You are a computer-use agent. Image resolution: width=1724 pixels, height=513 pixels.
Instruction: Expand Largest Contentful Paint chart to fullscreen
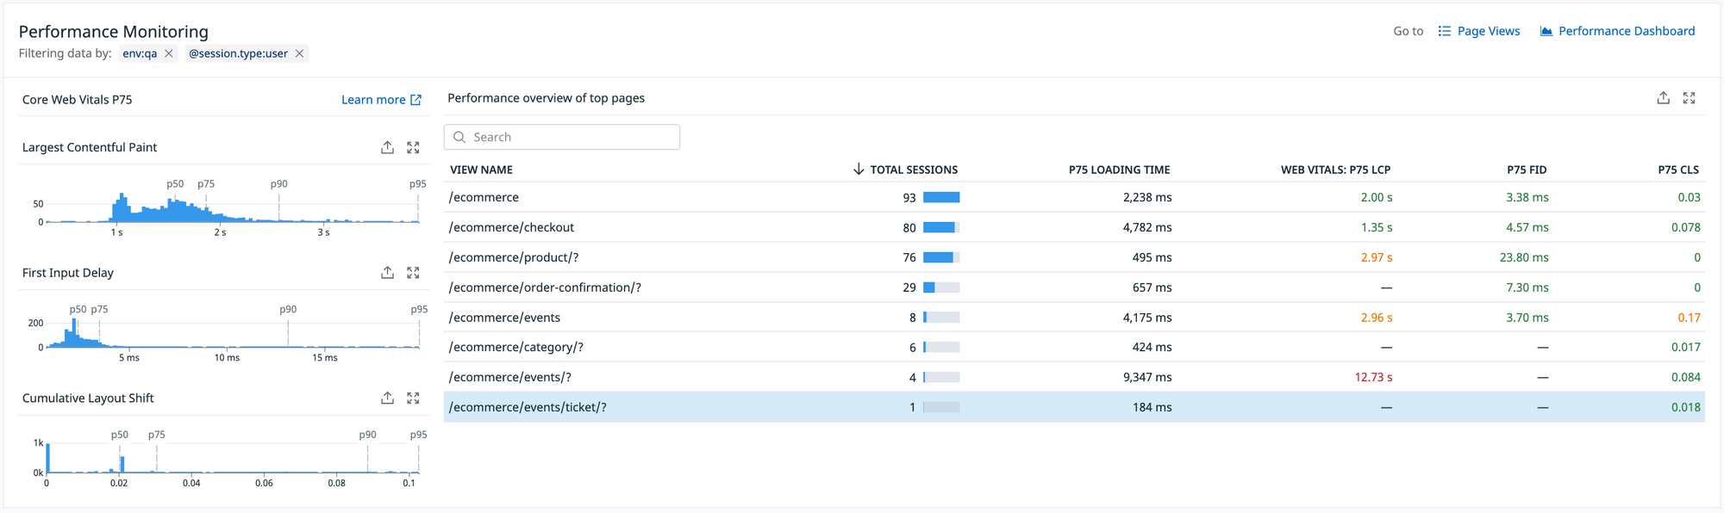click(x=413, y=148)
